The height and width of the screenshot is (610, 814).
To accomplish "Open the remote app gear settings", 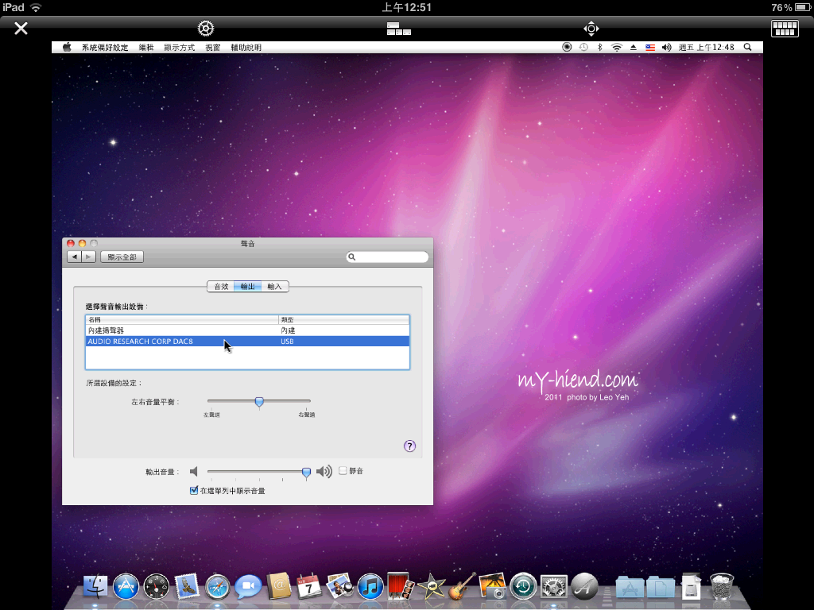I will click(206, 28).
